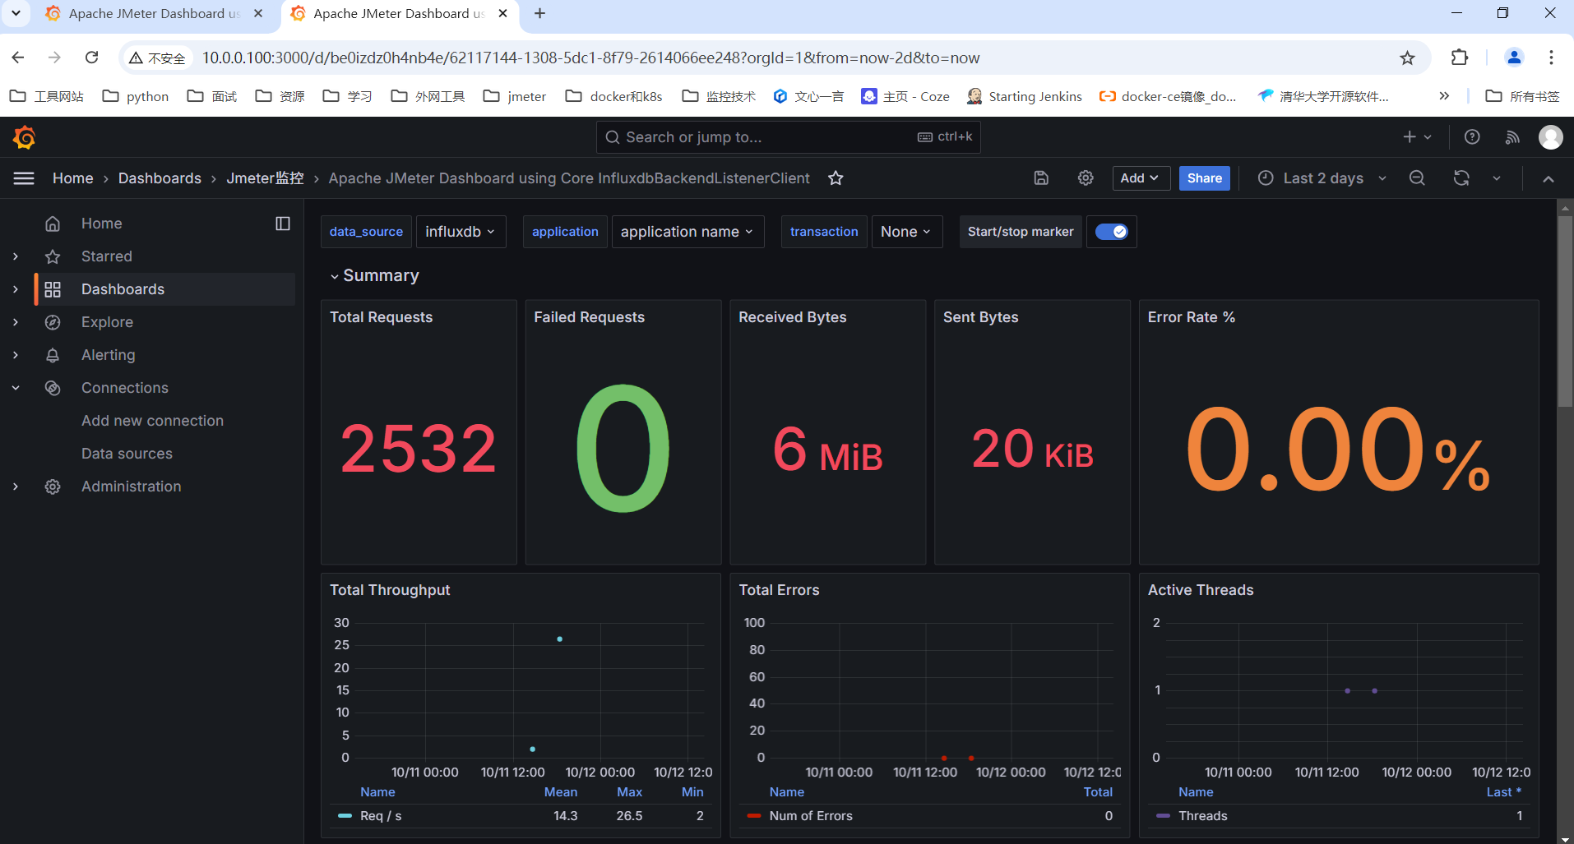Image resolution: width=1574 pixels, height=844 pixels.
Task: Click the plus new-item icon
Action: click(1410, 137)
